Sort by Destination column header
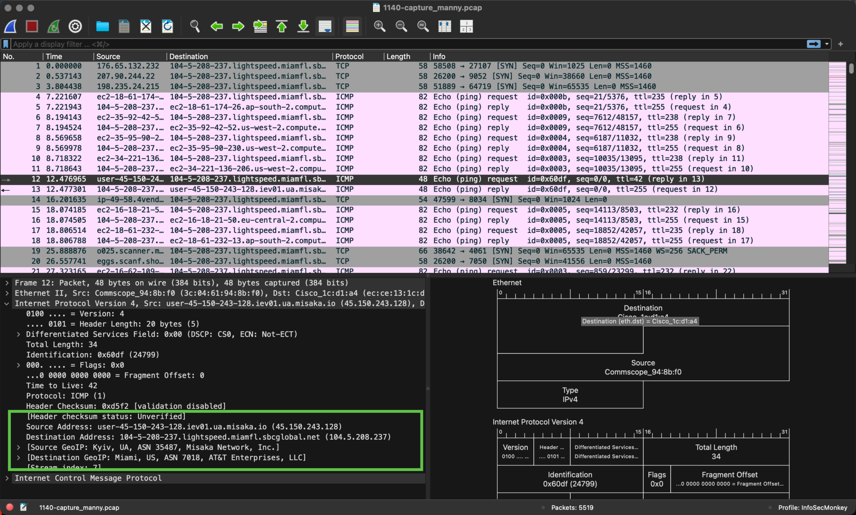This screenshot has height=515, width=856. pyautogui.click(x=250, y=56)
